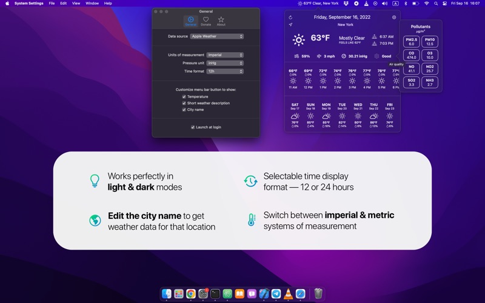Screen dimensions: 485x303
Task: Click the THU partly cloudy forecast icon
Action: 373,116
